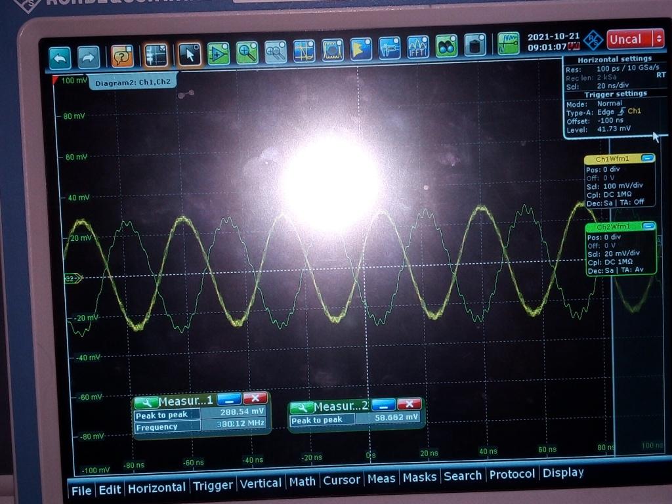Minimize the Measur...1 result box
Screen dimensions: 672x504
tap(229, 400)
